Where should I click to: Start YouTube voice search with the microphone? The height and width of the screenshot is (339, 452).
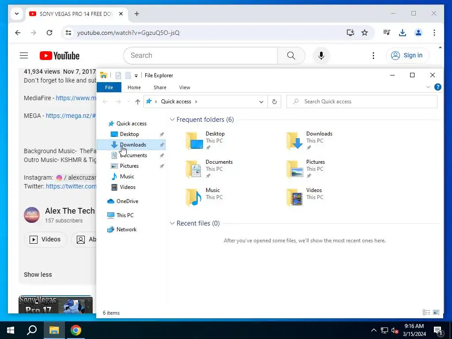coord(321,55)
